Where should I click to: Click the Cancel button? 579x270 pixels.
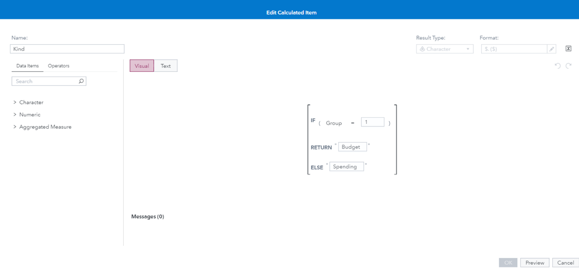tap(565, 262)
